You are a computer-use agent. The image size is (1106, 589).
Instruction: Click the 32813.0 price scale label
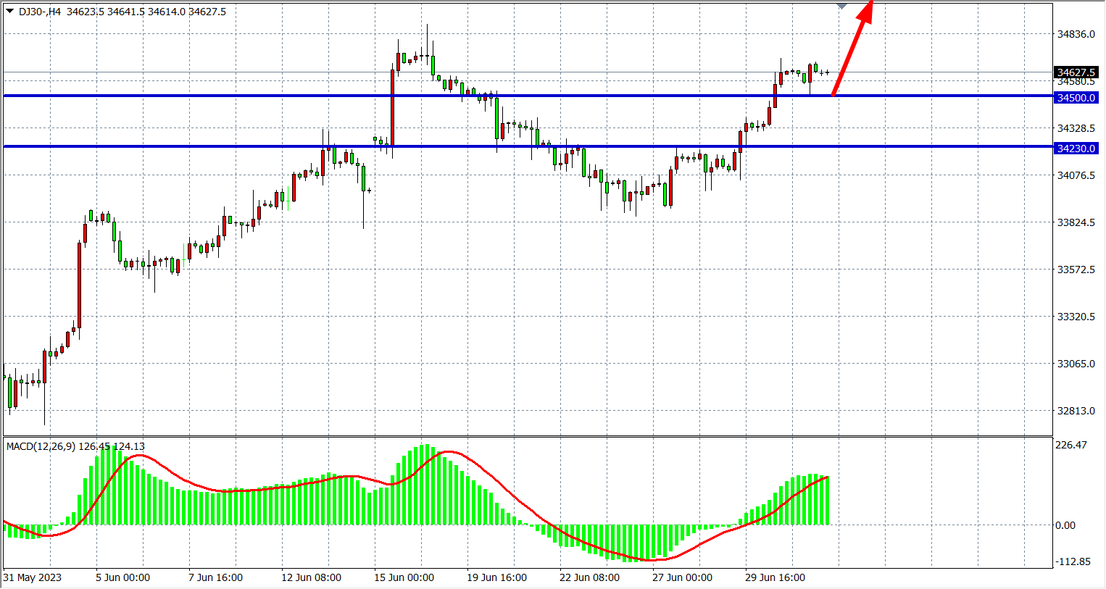(1076, 411)
